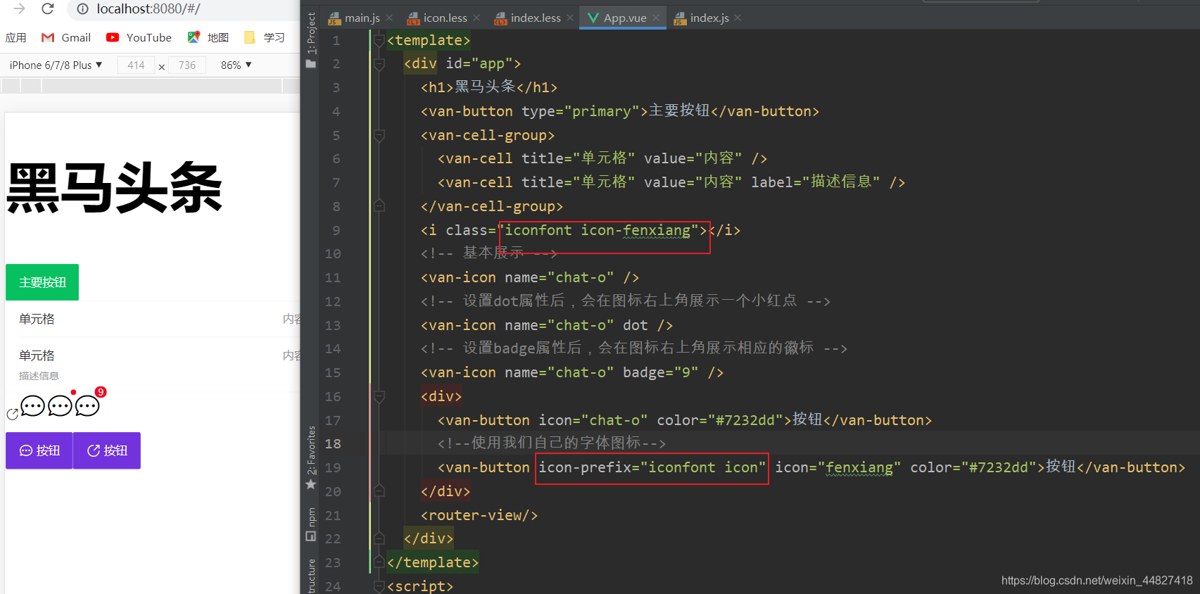Click the 基本展示 comment line
This screenshot has height=594, width=1200.
click(489, 253)
